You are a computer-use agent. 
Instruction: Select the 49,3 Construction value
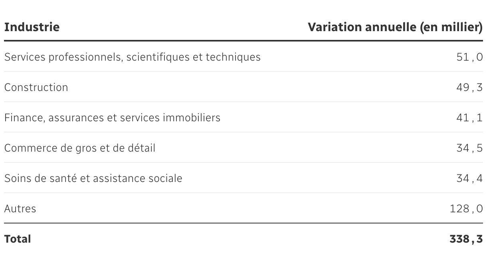pos(469,87)
